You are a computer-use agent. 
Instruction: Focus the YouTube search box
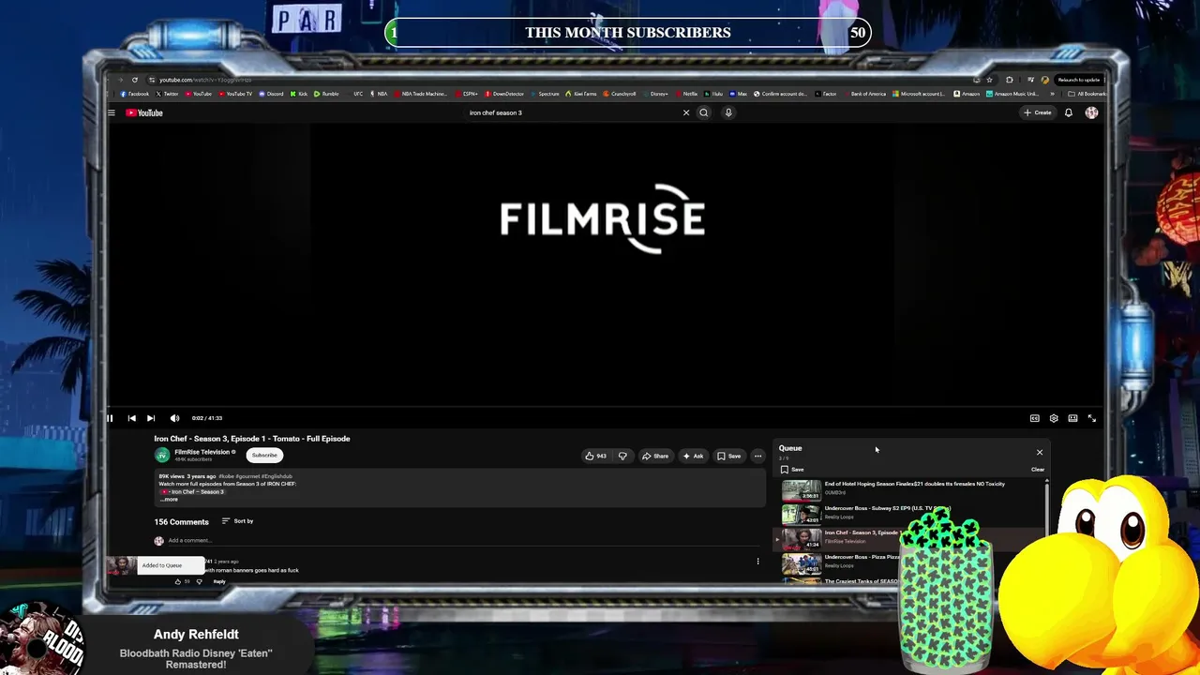point(572,112)
